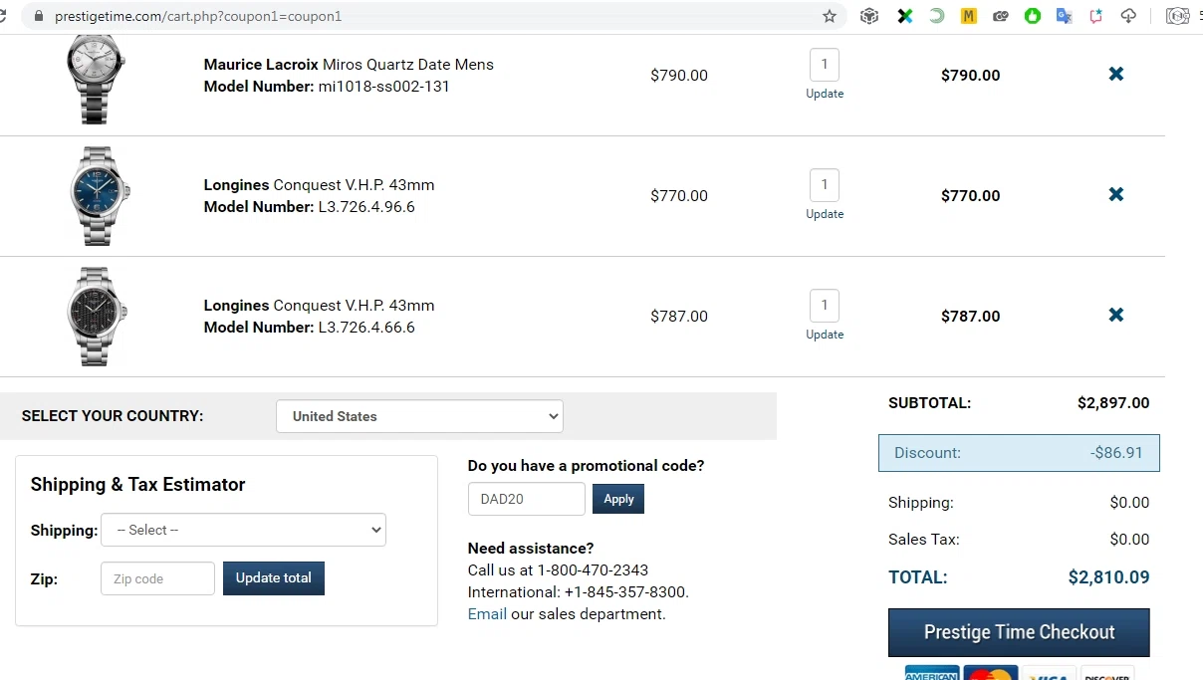Screen dimensions: 1203x680
Task: Open Longines Conquest L3.726.4.96.6 product link
Action: click(x=319, y=185)
